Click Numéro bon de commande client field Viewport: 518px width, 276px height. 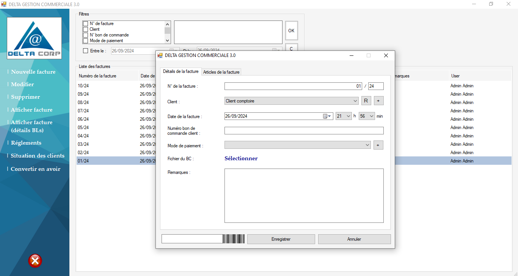[304, 131]
